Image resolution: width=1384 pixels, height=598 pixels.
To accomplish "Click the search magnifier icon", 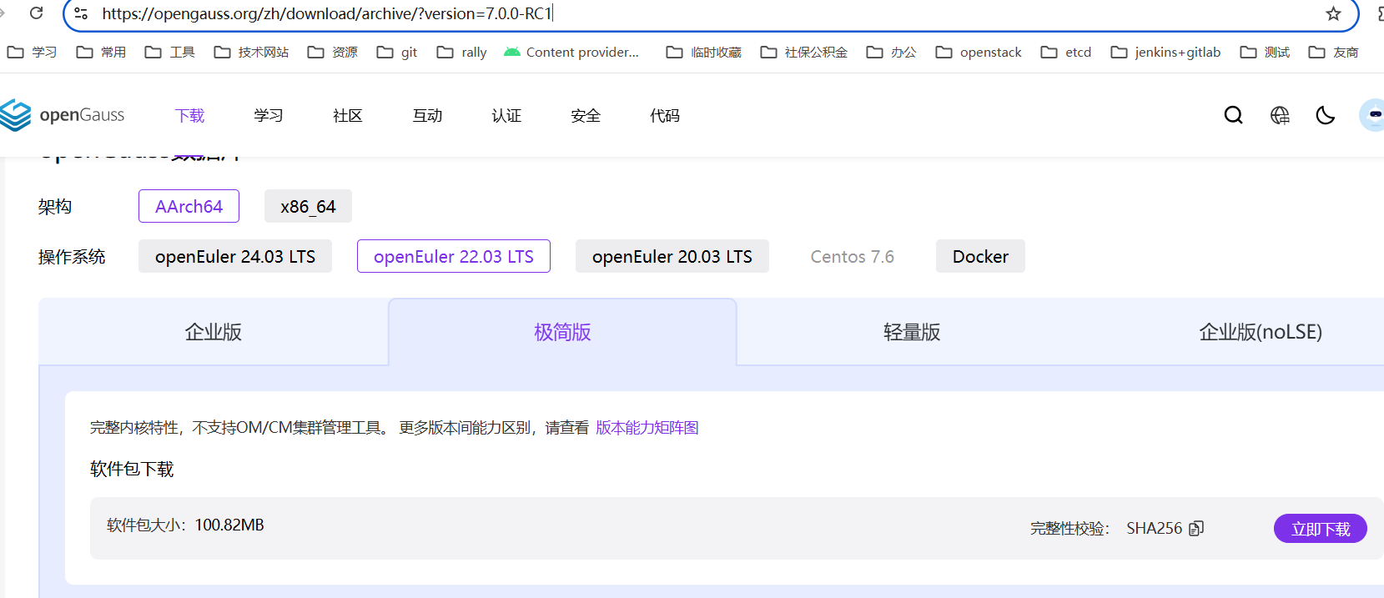I will click(x=1233, y=115).
